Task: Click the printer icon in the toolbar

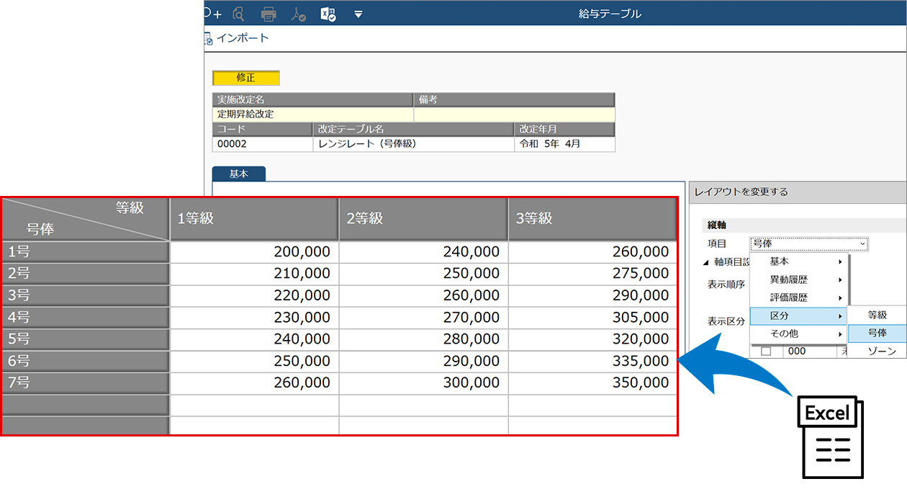Action: [x=269, y=14]
